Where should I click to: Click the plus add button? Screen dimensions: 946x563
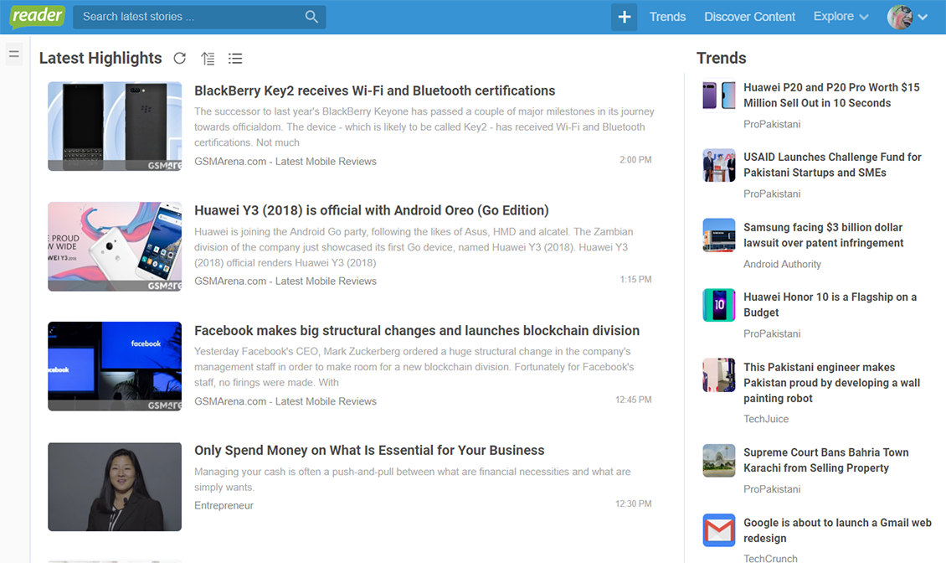coord(624,17)
